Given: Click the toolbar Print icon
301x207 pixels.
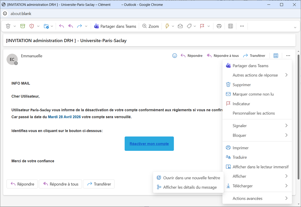Looking at the screenshot, I should [219, 26].
